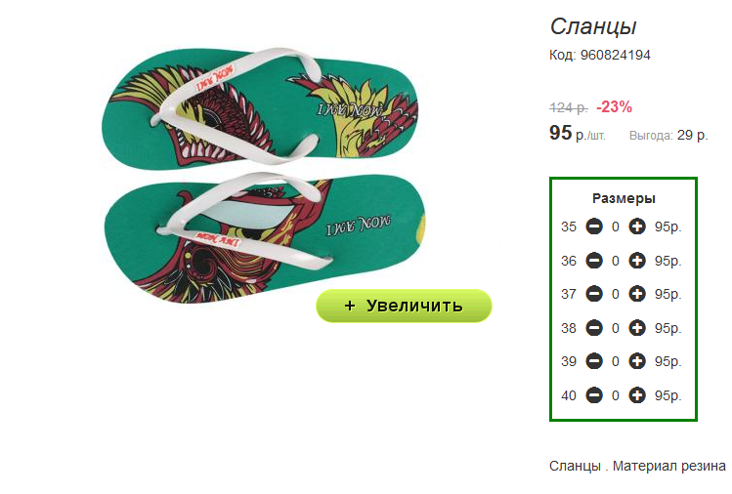Click plus icon for size 37
This screenshot has width=732, height=494.
pyautogui.click(x=637, y=294)
